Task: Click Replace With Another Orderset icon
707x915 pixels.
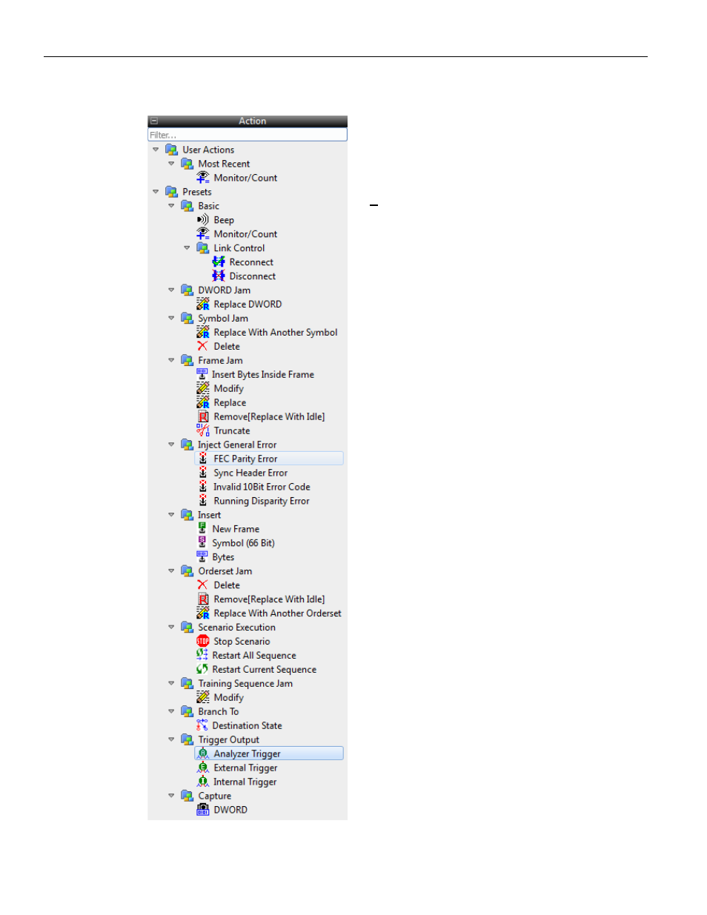Action: point(202,613)
